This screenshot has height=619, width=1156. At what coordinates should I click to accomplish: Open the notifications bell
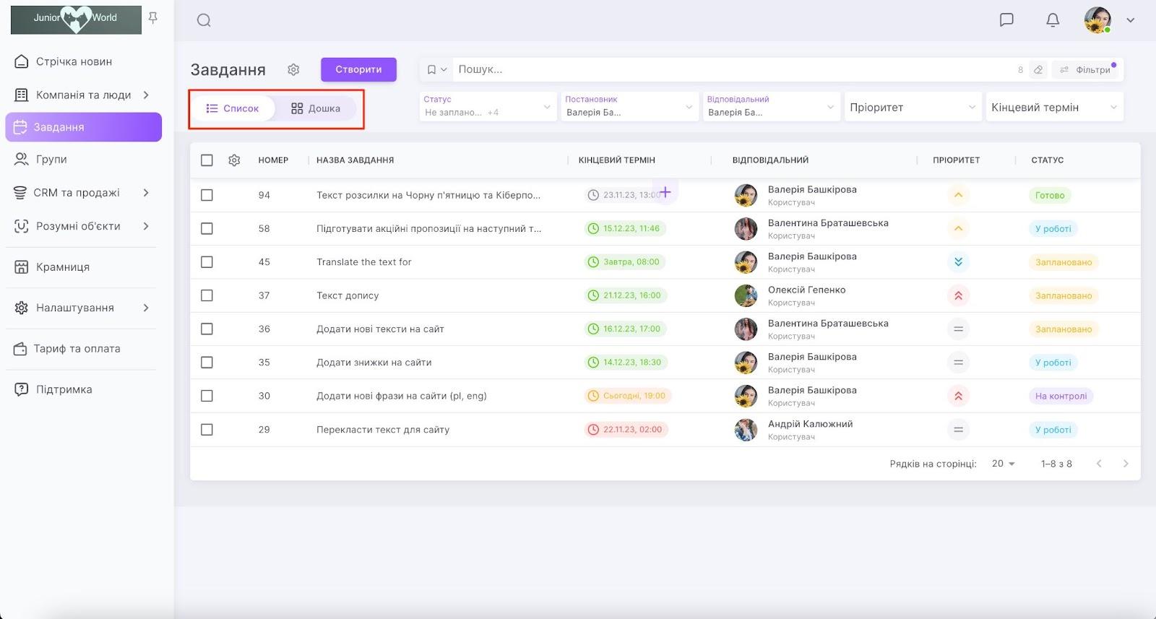pos(1053,20)
